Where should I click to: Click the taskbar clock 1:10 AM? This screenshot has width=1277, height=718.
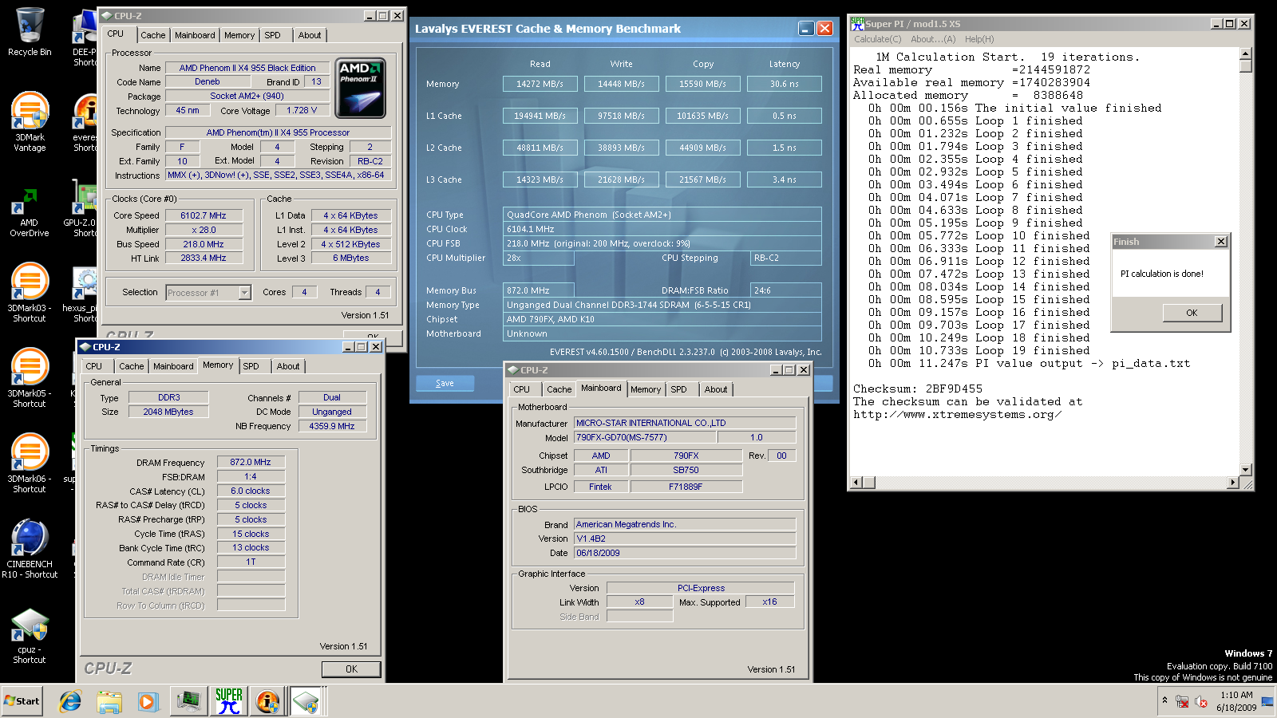tap(1236, 695)
